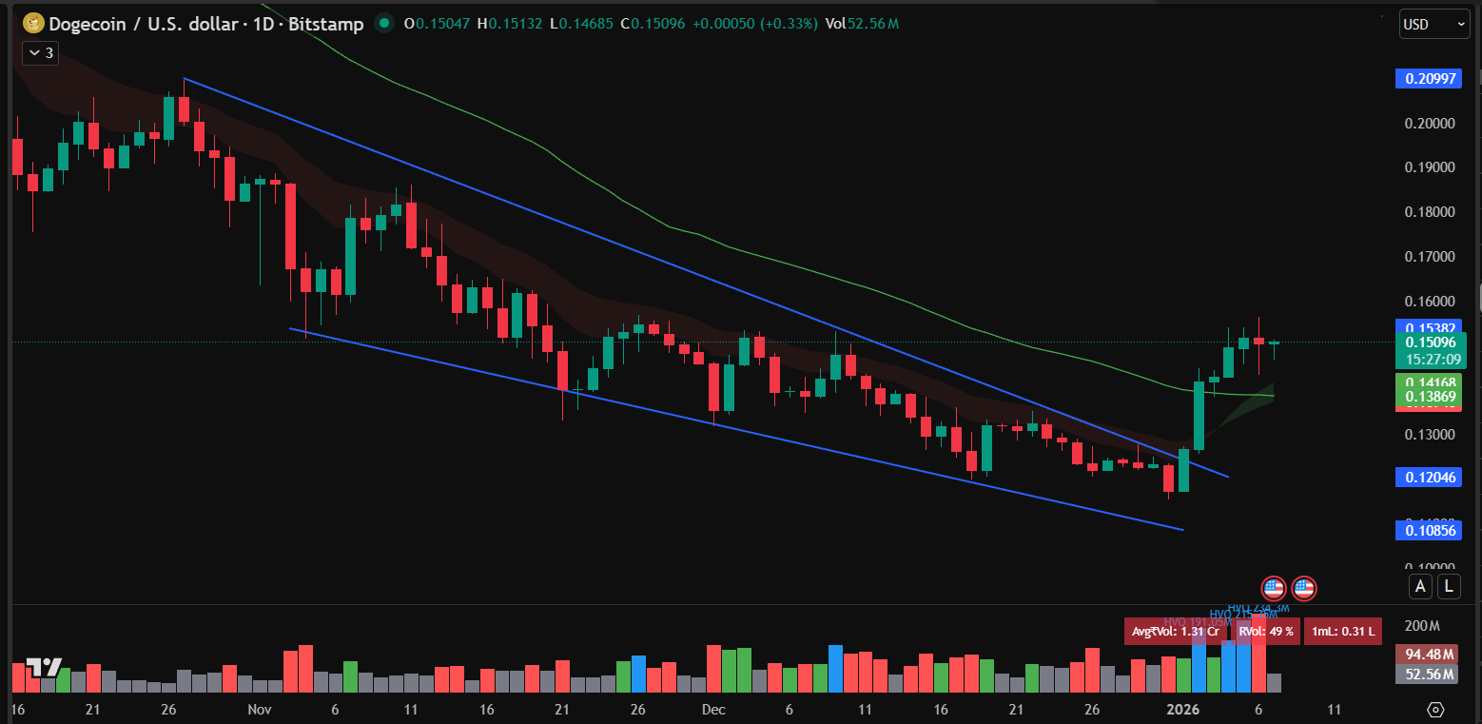The height and width of the screenshot is (724, 1482).
Task: Click the second US flag economic event icon
Action: click(1303, 587)
